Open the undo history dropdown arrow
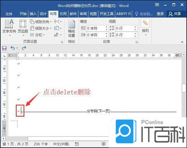The height and width of the screenshot is (148, 187). [17, 48]
